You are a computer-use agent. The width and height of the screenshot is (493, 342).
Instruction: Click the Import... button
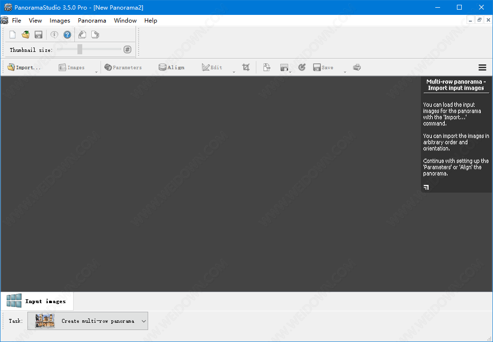pyautogui.click(x=24, y=67)
